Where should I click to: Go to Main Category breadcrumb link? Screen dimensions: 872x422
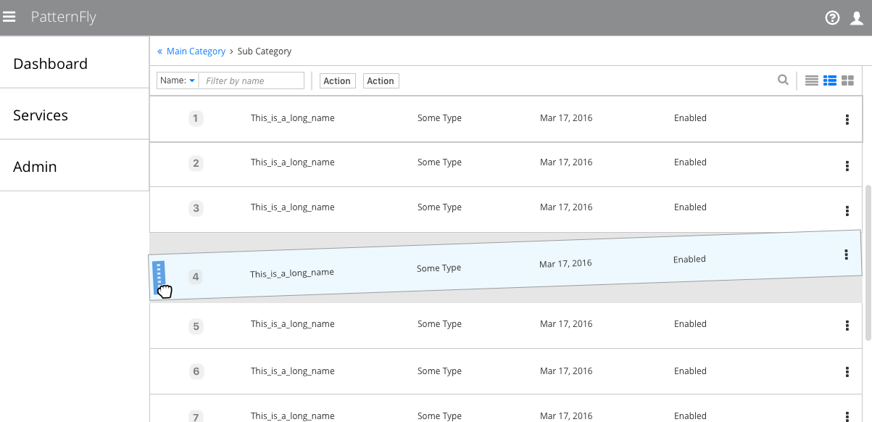click(196, 51)
